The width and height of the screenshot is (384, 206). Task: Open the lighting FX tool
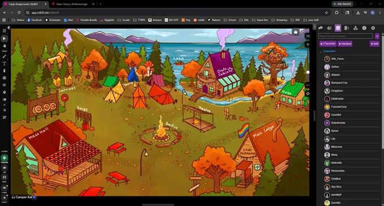click(x=4, y=110)
